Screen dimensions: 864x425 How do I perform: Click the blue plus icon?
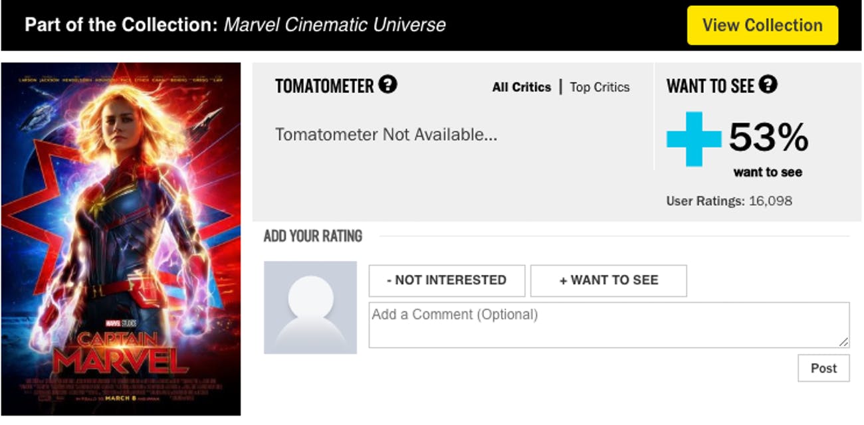pyautogui.click(x=694, y=139)
